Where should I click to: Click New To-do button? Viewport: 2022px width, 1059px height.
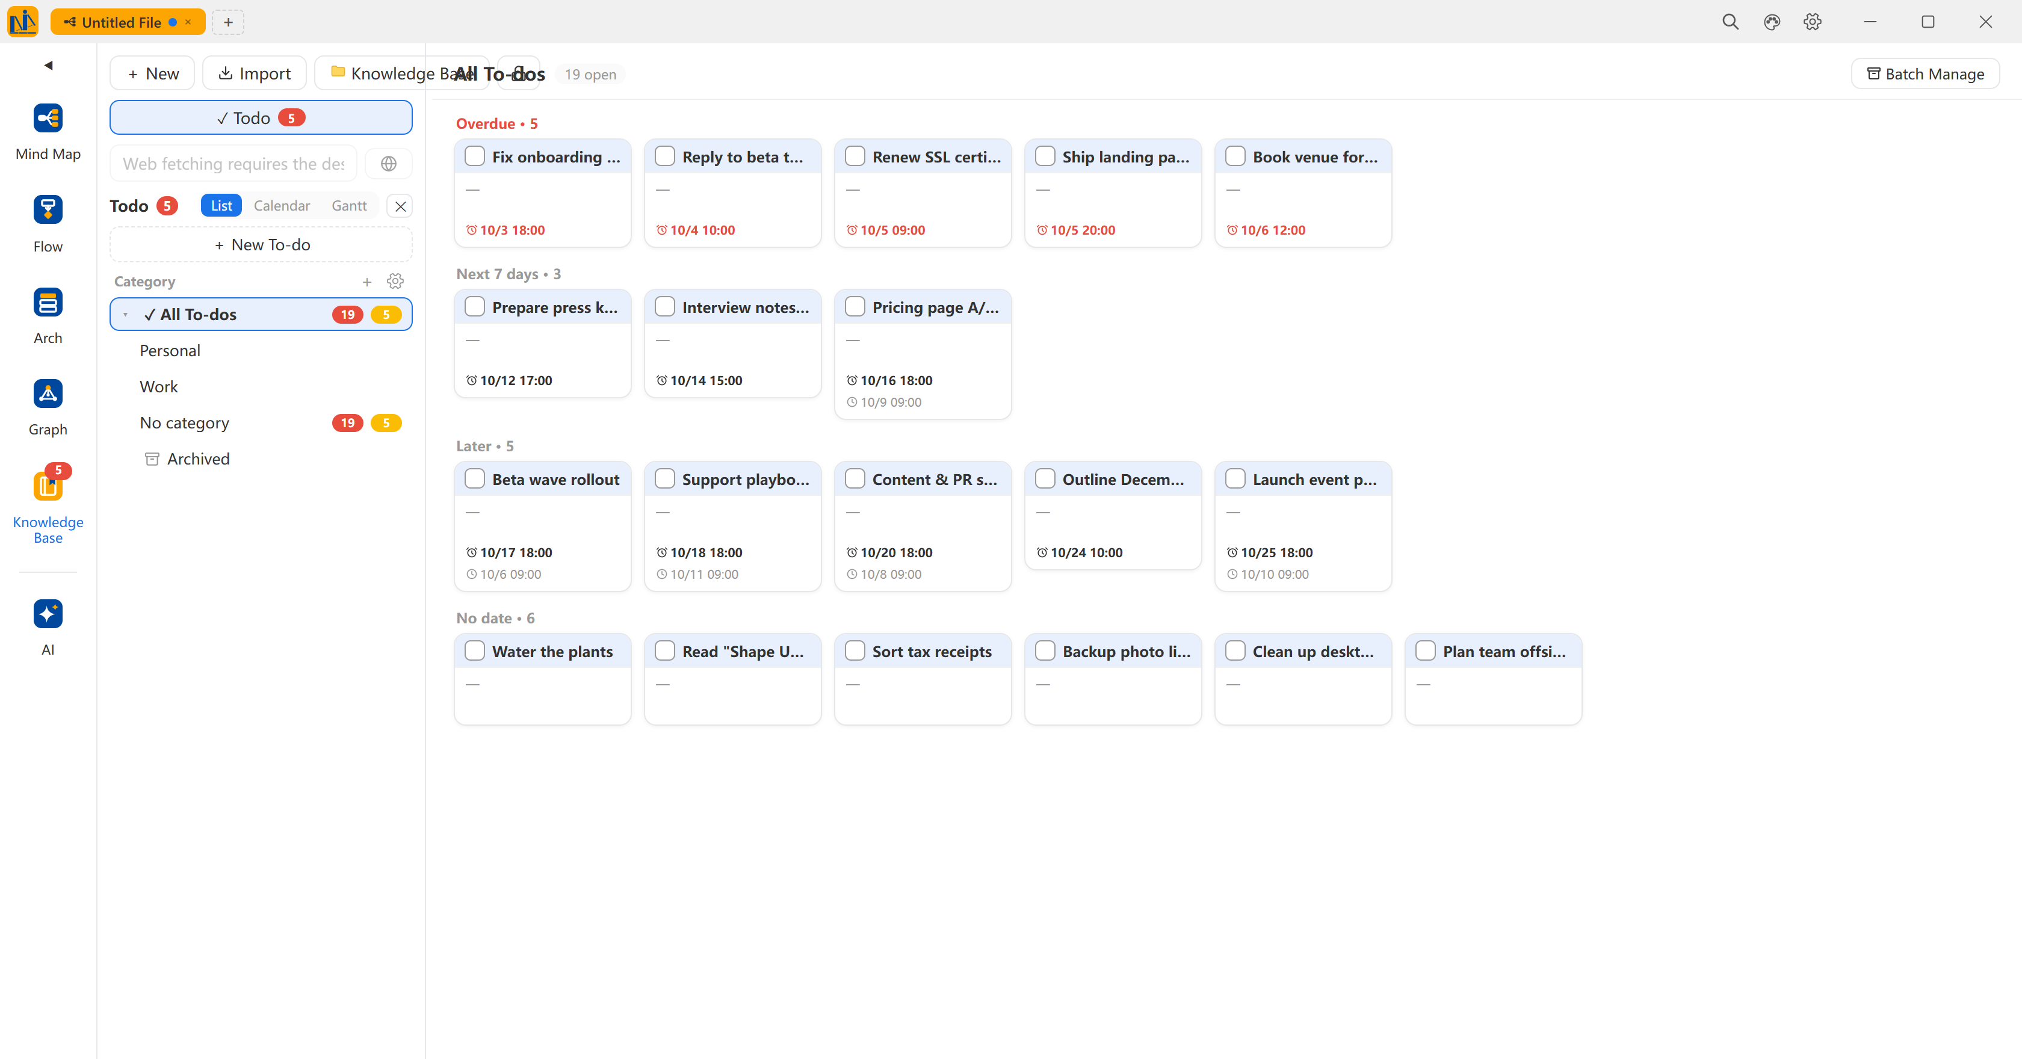pyautogui.click(x=261, y=245)
